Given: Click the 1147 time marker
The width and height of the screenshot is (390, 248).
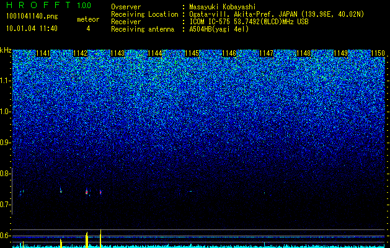Looking at the screenshot, I should point(266,53).
